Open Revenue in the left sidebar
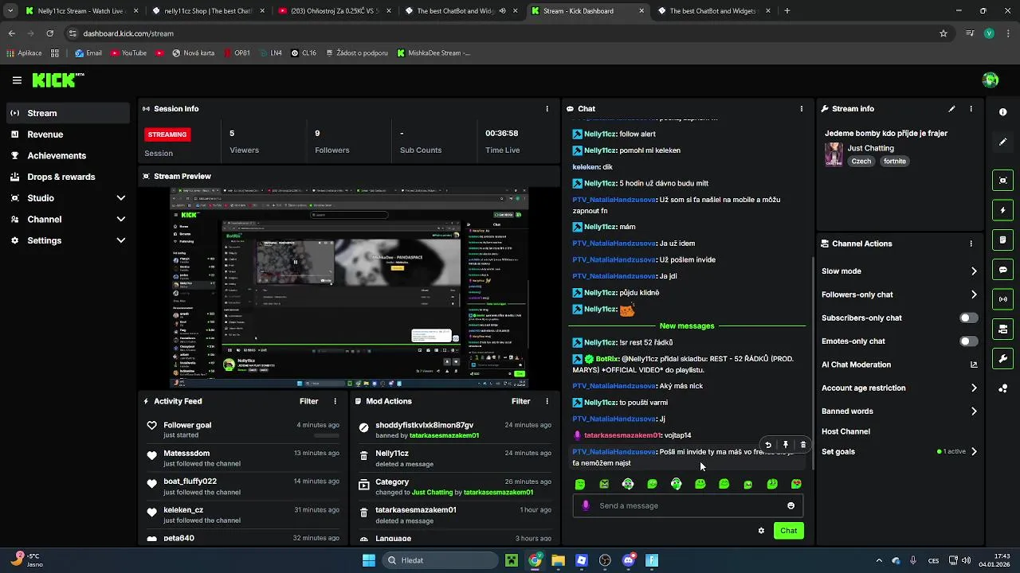1020x573 pixels. point(68,134)
